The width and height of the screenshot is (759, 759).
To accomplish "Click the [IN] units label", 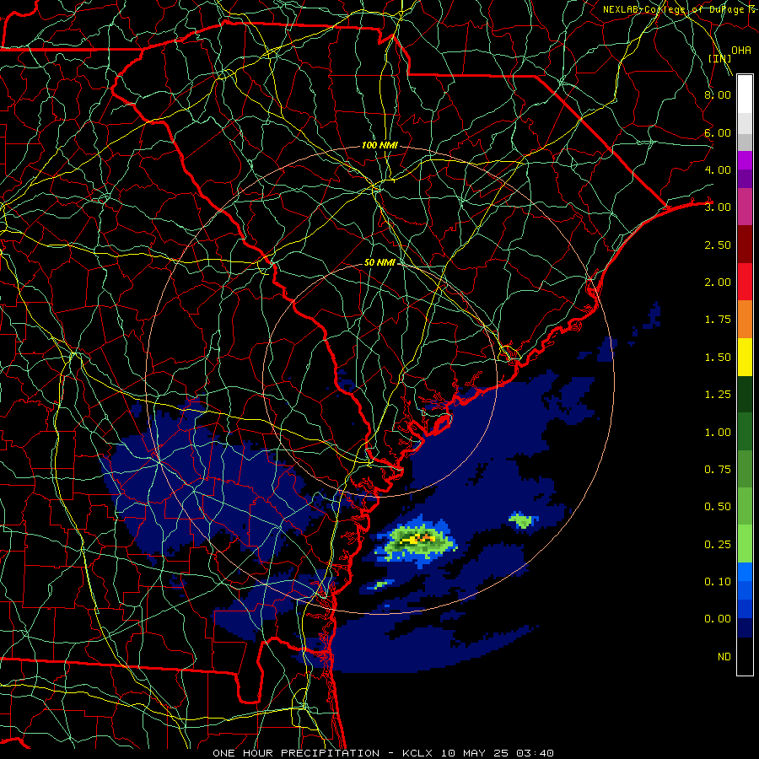I will coord(720,58).
